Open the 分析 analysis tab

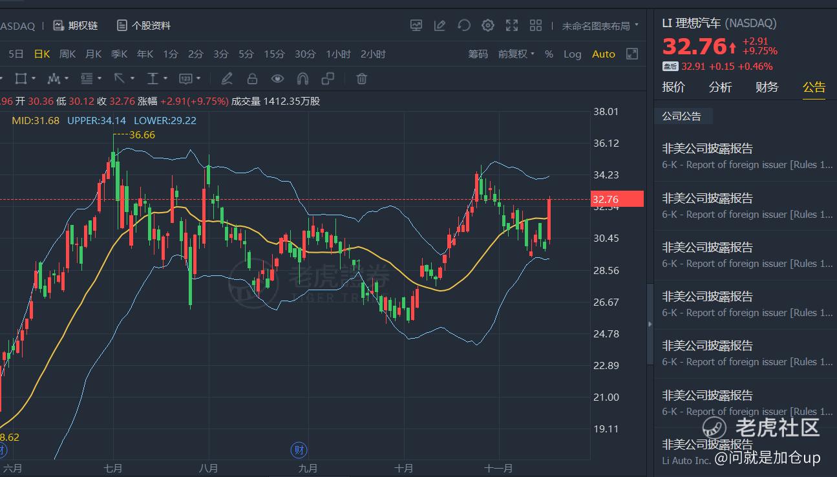[720, 87]
